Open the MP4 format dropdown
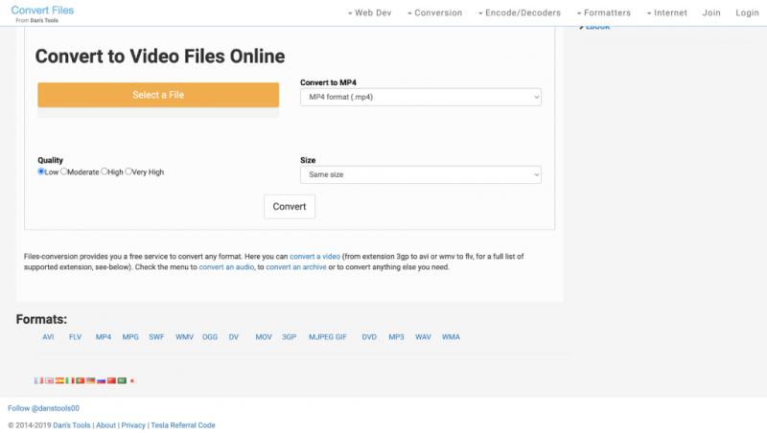 pos(421,97)
